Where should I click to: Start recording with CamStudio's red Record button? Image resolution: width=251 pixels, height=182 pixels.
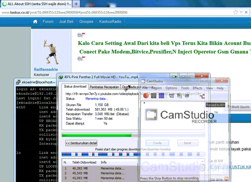pyautogui.click(x=146, y=95)
